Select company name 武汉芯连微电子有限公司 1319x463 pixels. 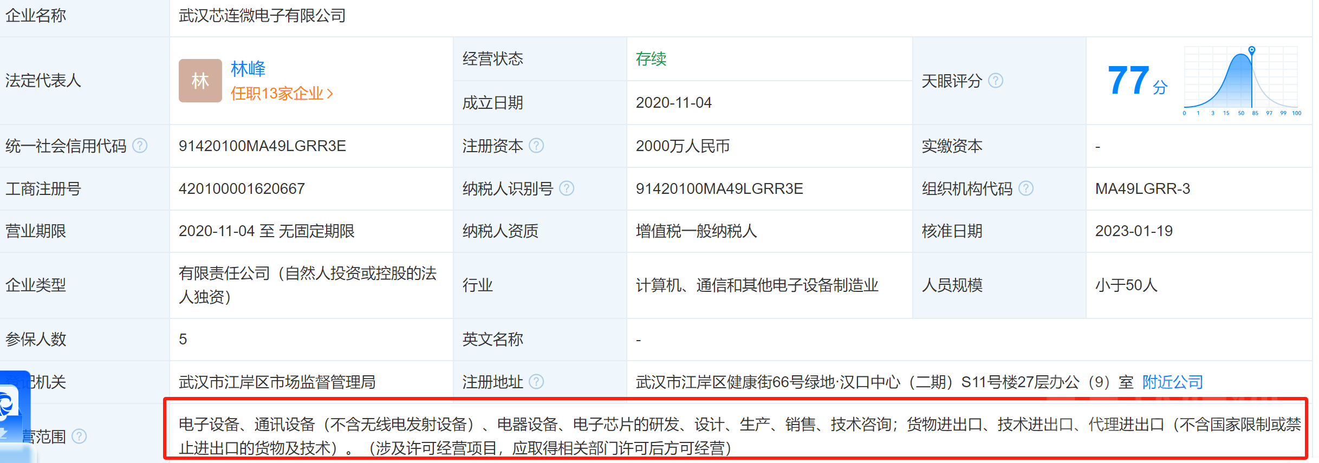click(x=262, y=16)
